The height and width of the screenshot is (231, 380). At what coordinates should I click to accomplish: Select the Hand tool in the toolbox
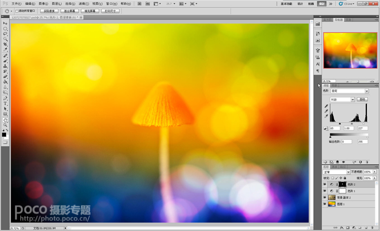[x=5, y=120]
